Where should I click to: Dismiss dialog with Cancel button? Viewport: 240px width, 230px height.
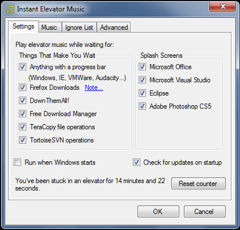(204, 211)
